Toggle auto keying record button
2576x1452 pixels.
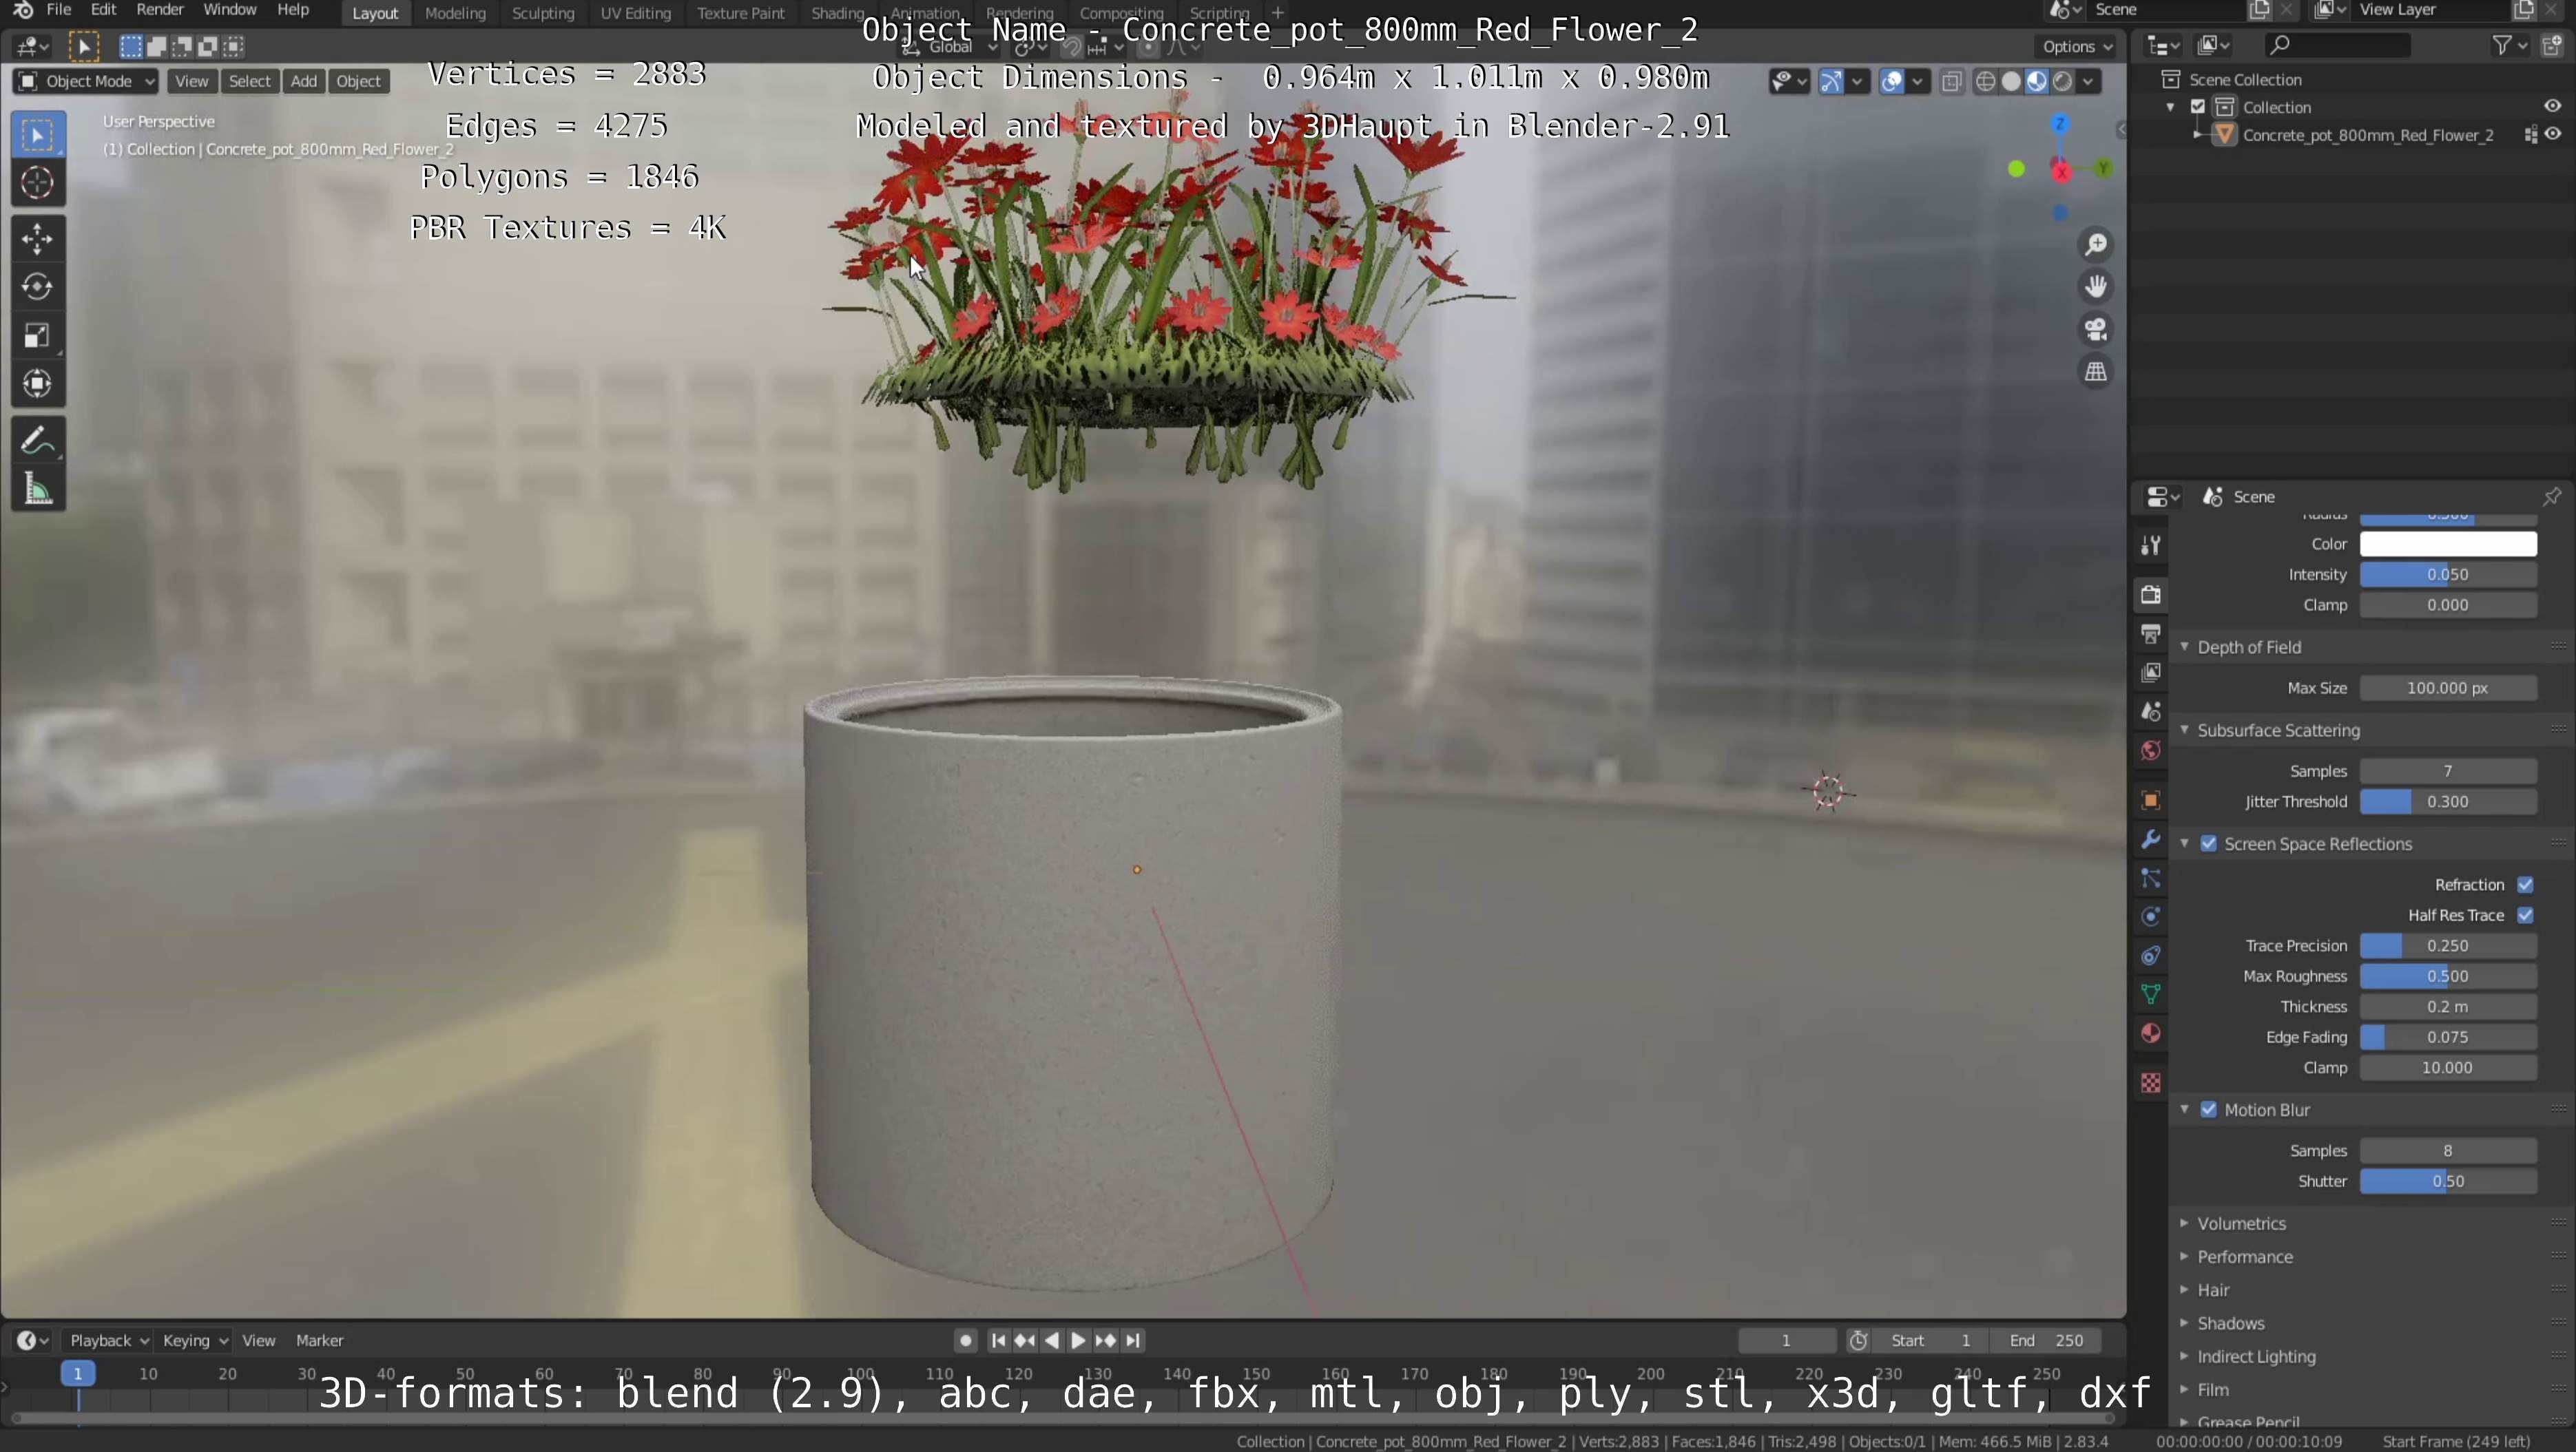pos(964,1341)
